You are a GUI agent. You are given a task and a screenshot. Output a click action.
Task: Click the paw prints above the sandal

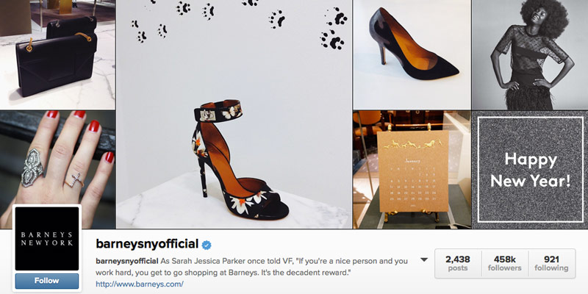pos(240,23)
